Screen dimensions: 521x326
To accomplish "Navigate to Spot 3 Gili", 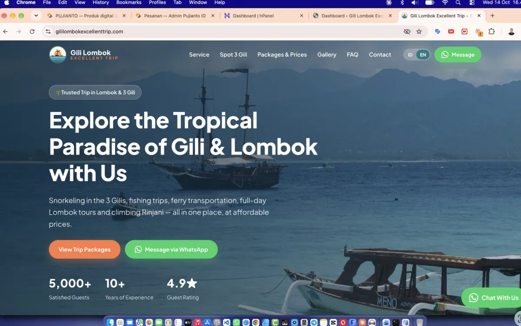I will click(x=234, y=55).
